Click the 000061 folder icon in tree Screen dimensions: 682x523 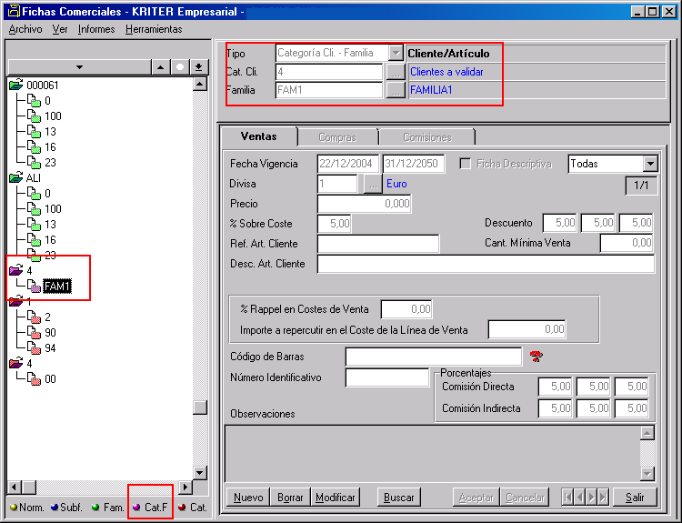(x=15, y=85)
